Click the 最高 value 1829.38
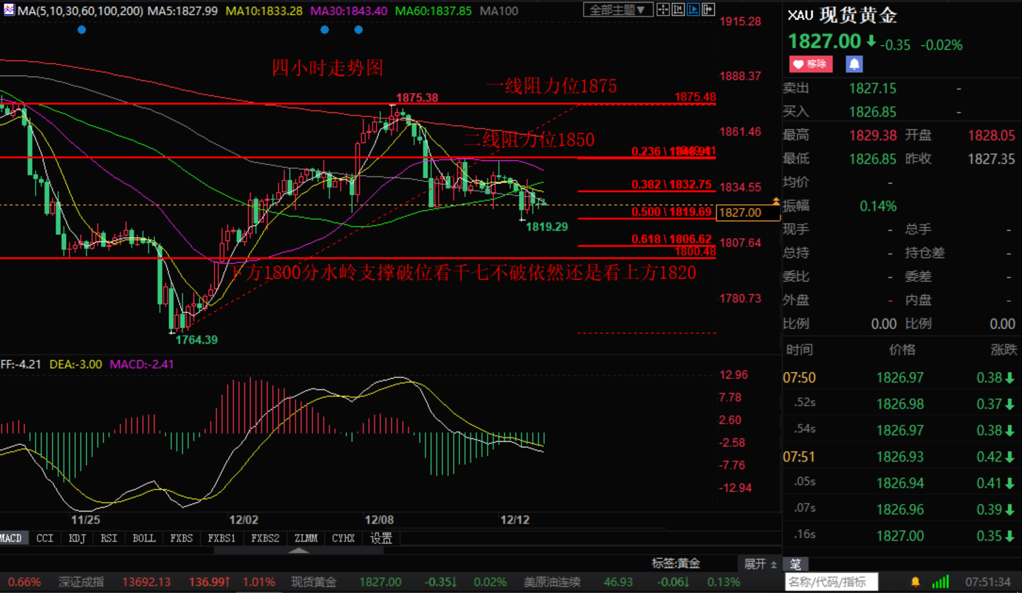The height and width of the screenshot is (593, 1022). pos(873,136)
